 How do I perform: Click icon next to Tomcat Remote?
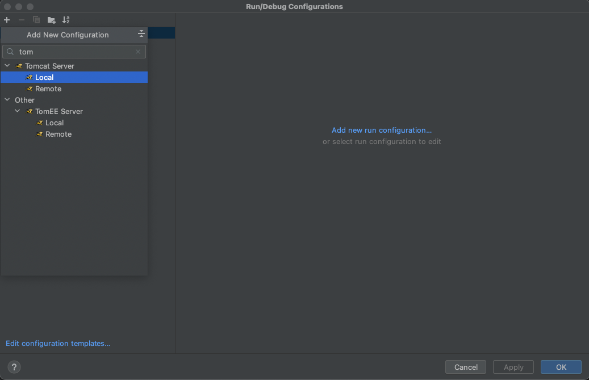(30, 89)
